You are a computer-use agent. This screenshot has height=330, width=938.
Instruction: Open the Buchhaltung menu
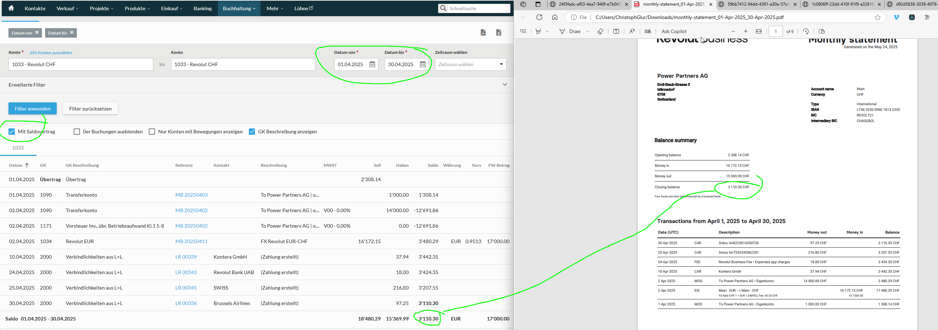coord(239,8)
